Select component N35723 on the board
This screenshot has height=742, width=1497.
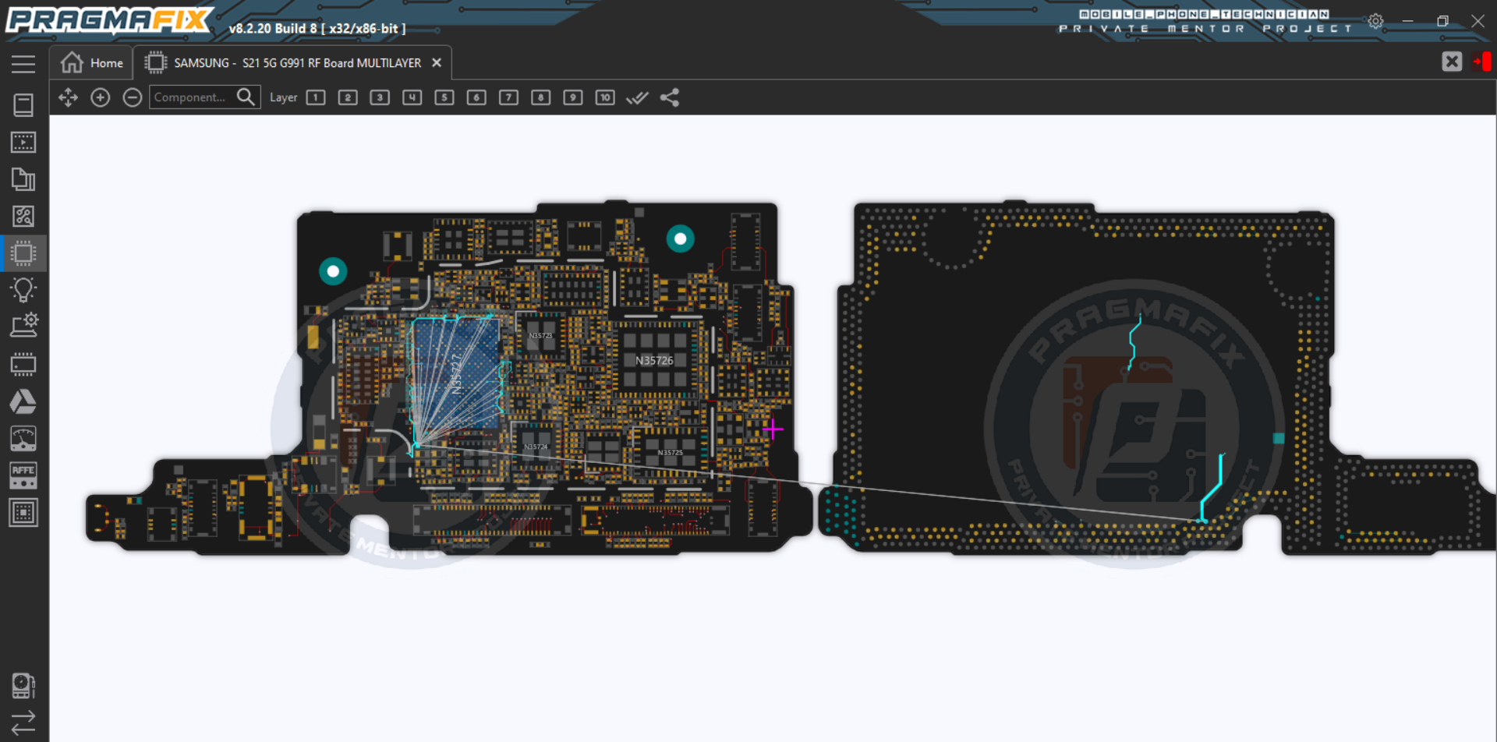click(541, 335)
